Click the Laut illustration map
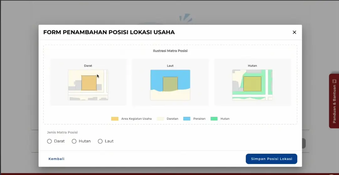The image size is (339, 175). (170, 85)
